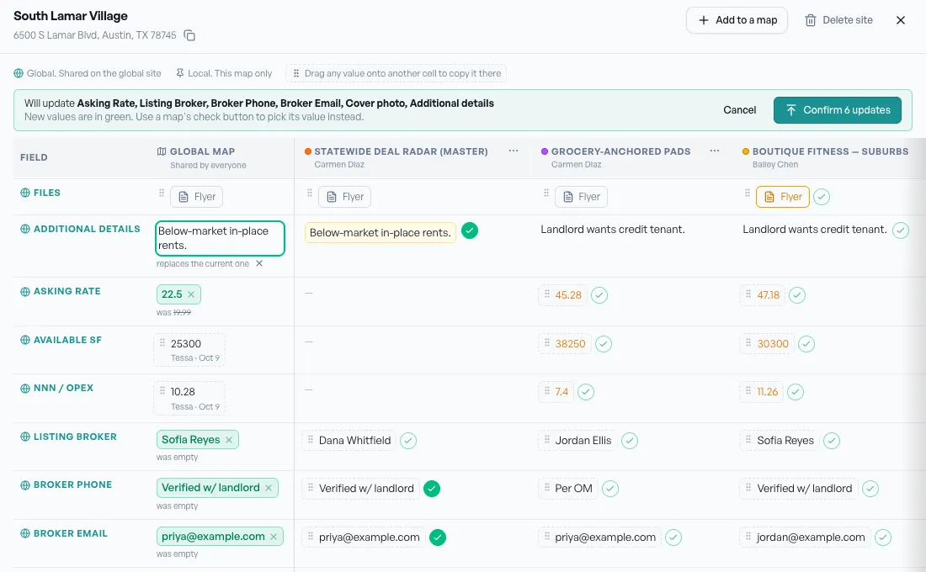Pick Boutique Fitness Flyer with its check button
The height and width of the screenshot is (572, 926).
(x=822, y=197)
